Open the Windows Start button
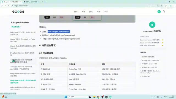 pyautogui.click(x=66, y=97)
